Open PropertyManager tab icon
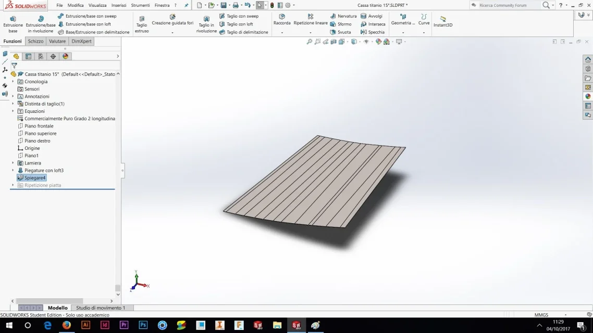Image resolution: width=593 pixels, height=333 pixels. tap(28, 56)
